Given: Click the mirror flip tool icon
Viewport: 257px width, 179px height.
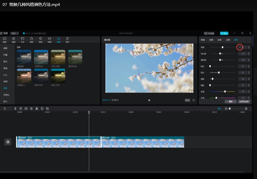Looking at the screenshot, I should 37,108.
